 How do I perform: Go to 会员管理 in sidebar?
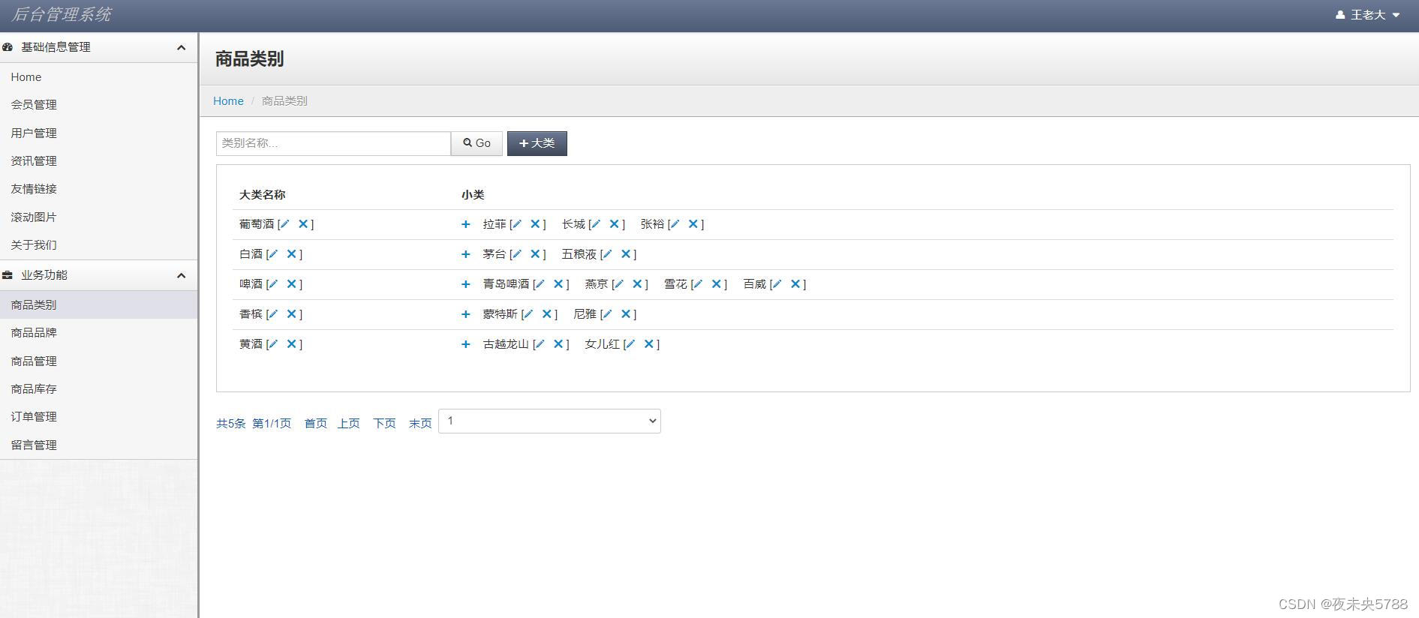pyautogui.click(x=98, y=105)
